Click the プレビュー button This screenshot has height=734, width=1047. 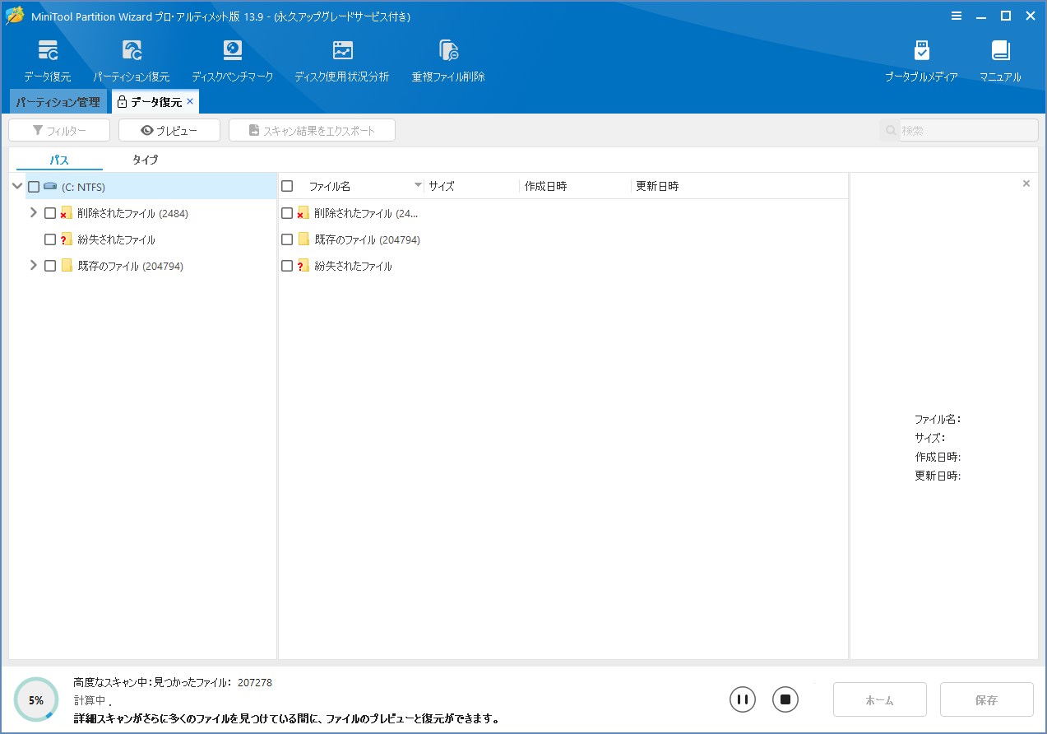point(169,130)
